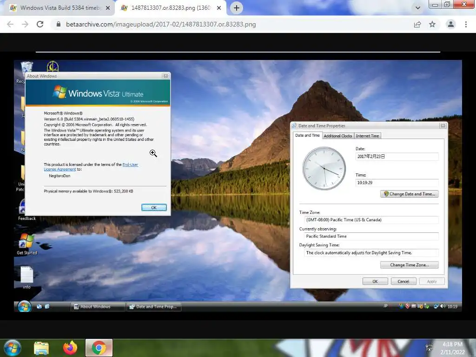The height and width of the screenshot is (357, 476).
Task: Reload the current page
Action: 40,24
